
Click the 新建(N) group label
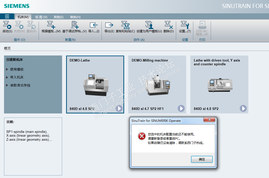point(70,40)
